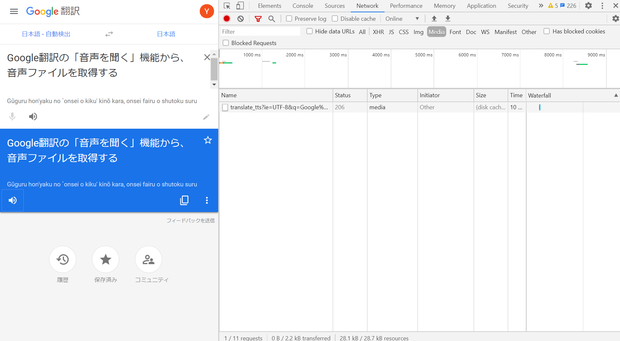Open translation more options menu

coord(207,200)
